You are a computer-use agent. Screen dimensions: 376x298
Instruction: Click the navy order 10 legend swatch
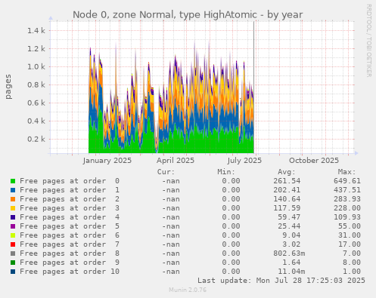click(13, 272)
